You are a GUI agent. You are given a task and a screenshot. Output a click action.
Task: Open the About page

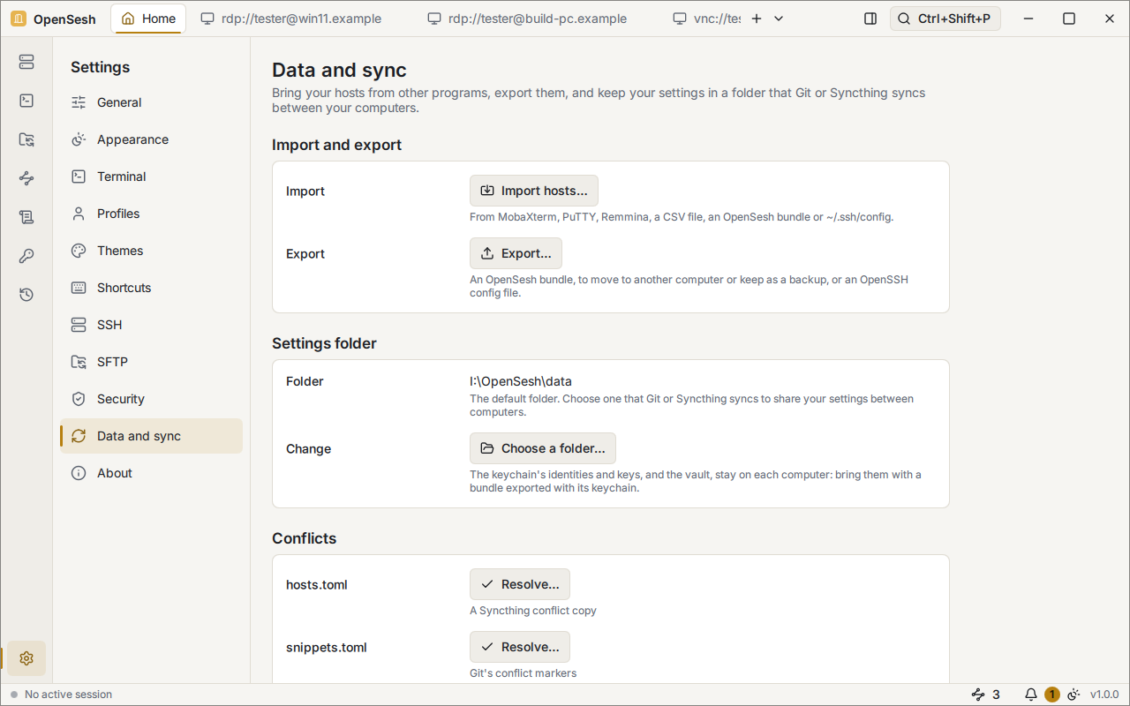tap(151, 473)
